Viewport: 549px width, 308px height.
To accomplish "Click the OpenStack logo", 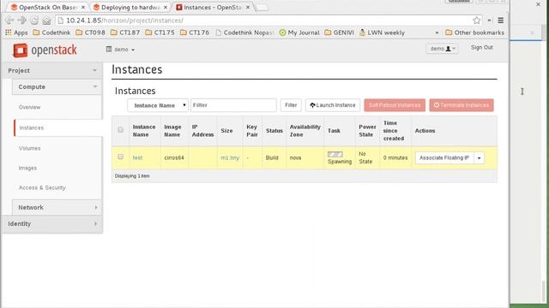I will (45, 50).
